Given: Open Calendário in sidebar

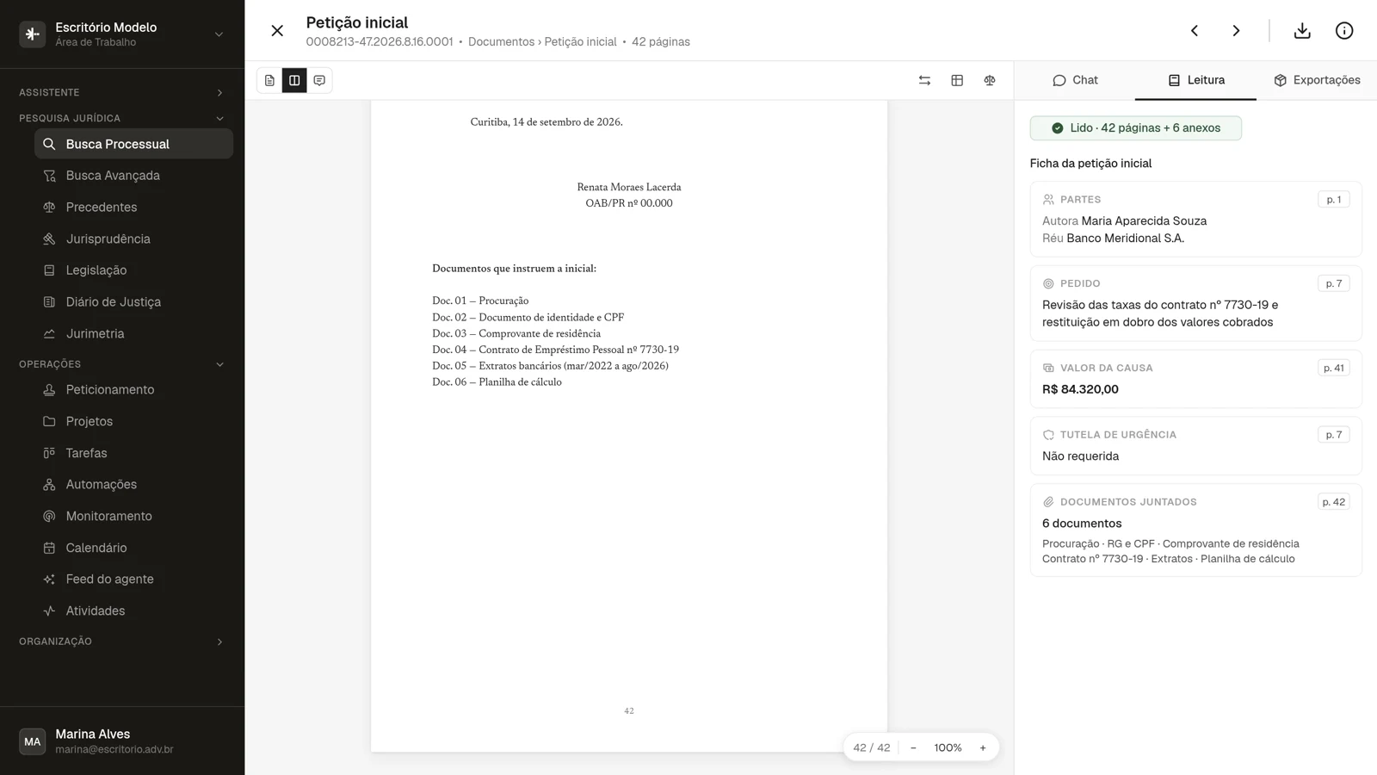Looking at the screenshot, I should coord(133,548).
